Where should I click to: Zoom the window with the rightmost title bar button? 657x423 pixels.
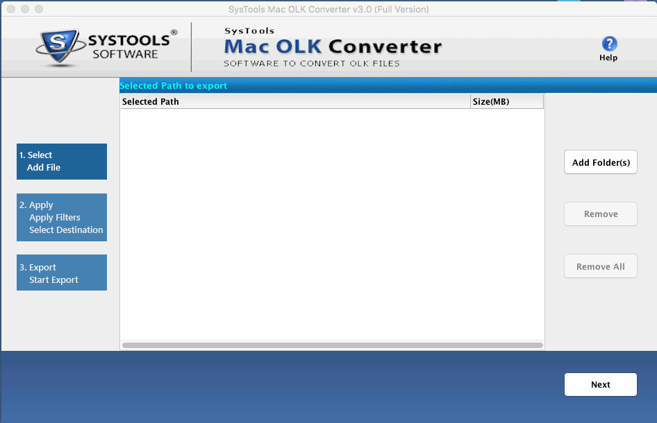[x=39, y=9]
